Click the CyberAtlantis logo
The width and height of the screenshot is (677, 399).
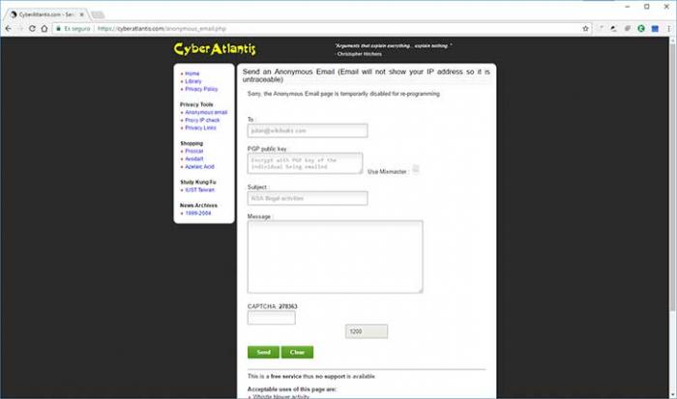coord(215,48)
